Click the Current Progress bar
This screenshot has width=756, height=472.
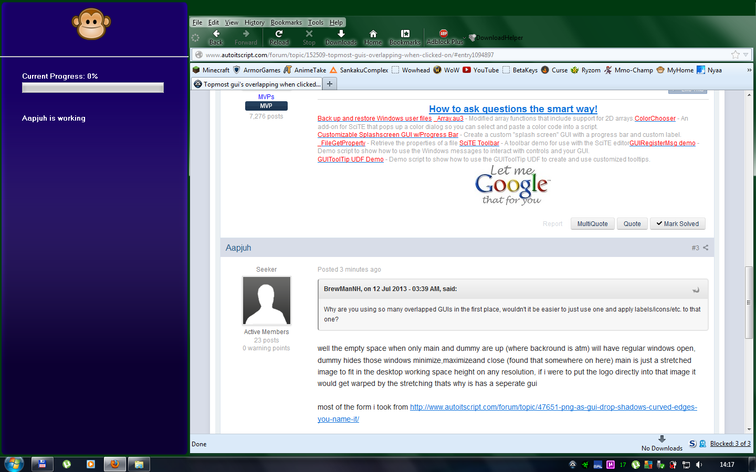point(93,88)
